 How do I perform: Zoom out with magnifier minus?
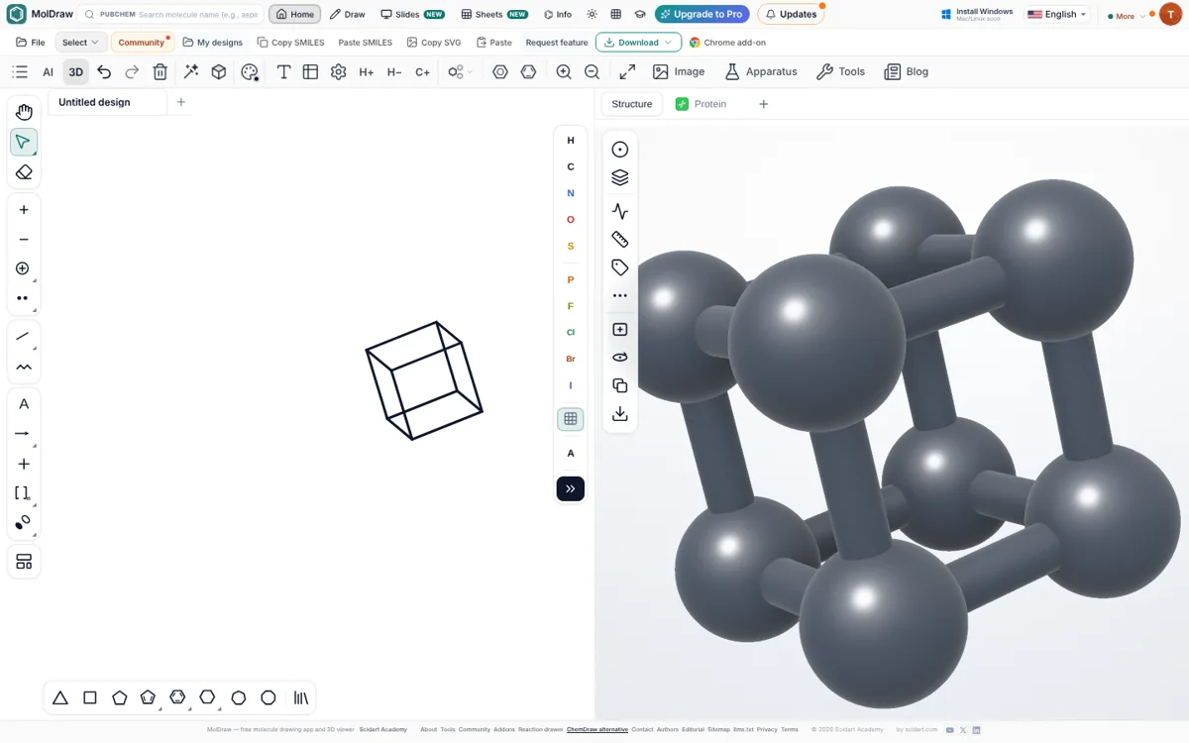tap(592, 71)
